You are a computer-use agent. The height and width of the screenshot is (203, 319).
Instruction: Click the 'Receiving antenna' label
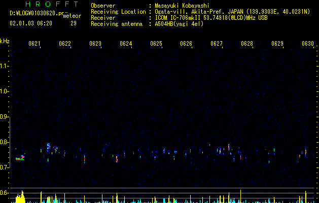(x=117, y=24)
